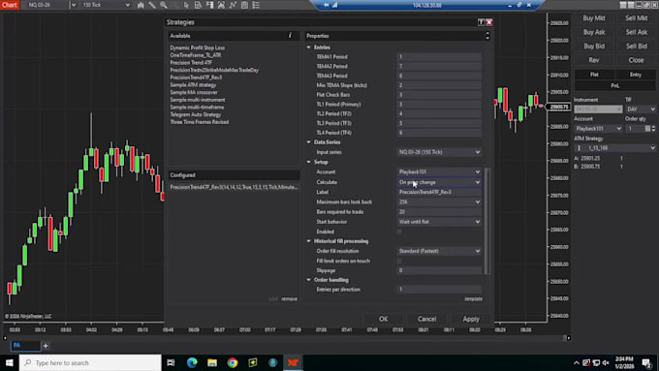659x371 pixels.
Task: Open the chart Properties clipboard icon
Action: coord(244,5)
